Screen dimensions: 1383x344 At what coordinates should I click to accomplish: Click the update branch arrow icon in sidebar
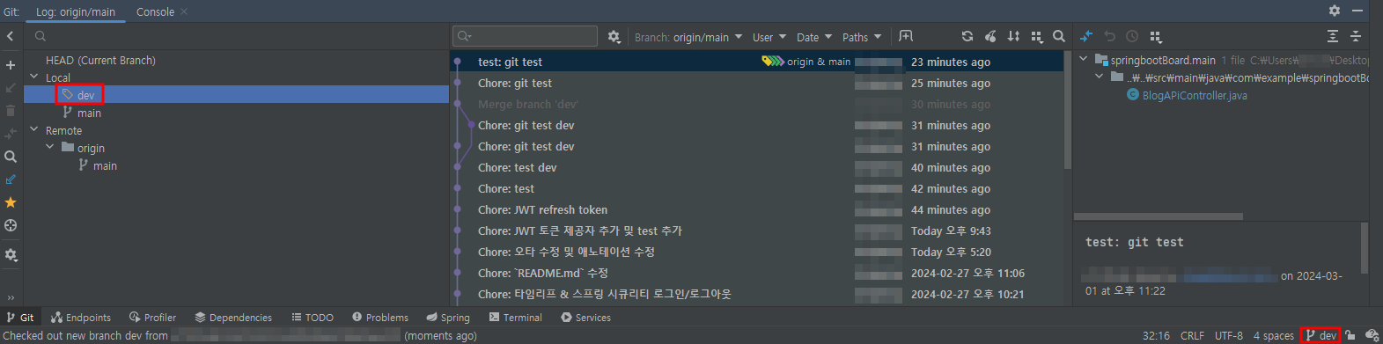click(11, 88)
